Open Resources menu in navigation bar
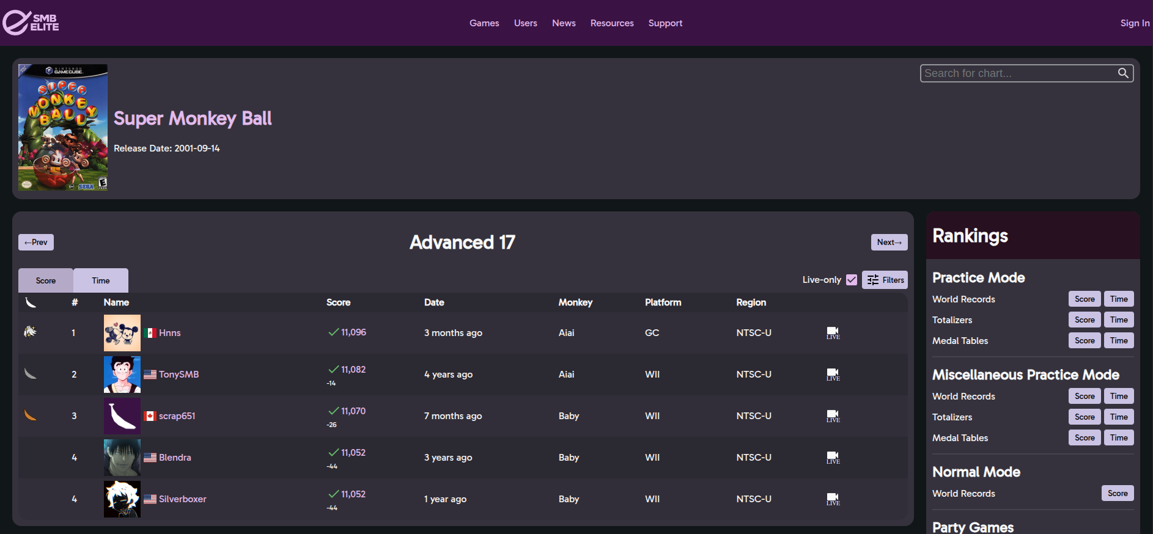 [x=612, y=23]
